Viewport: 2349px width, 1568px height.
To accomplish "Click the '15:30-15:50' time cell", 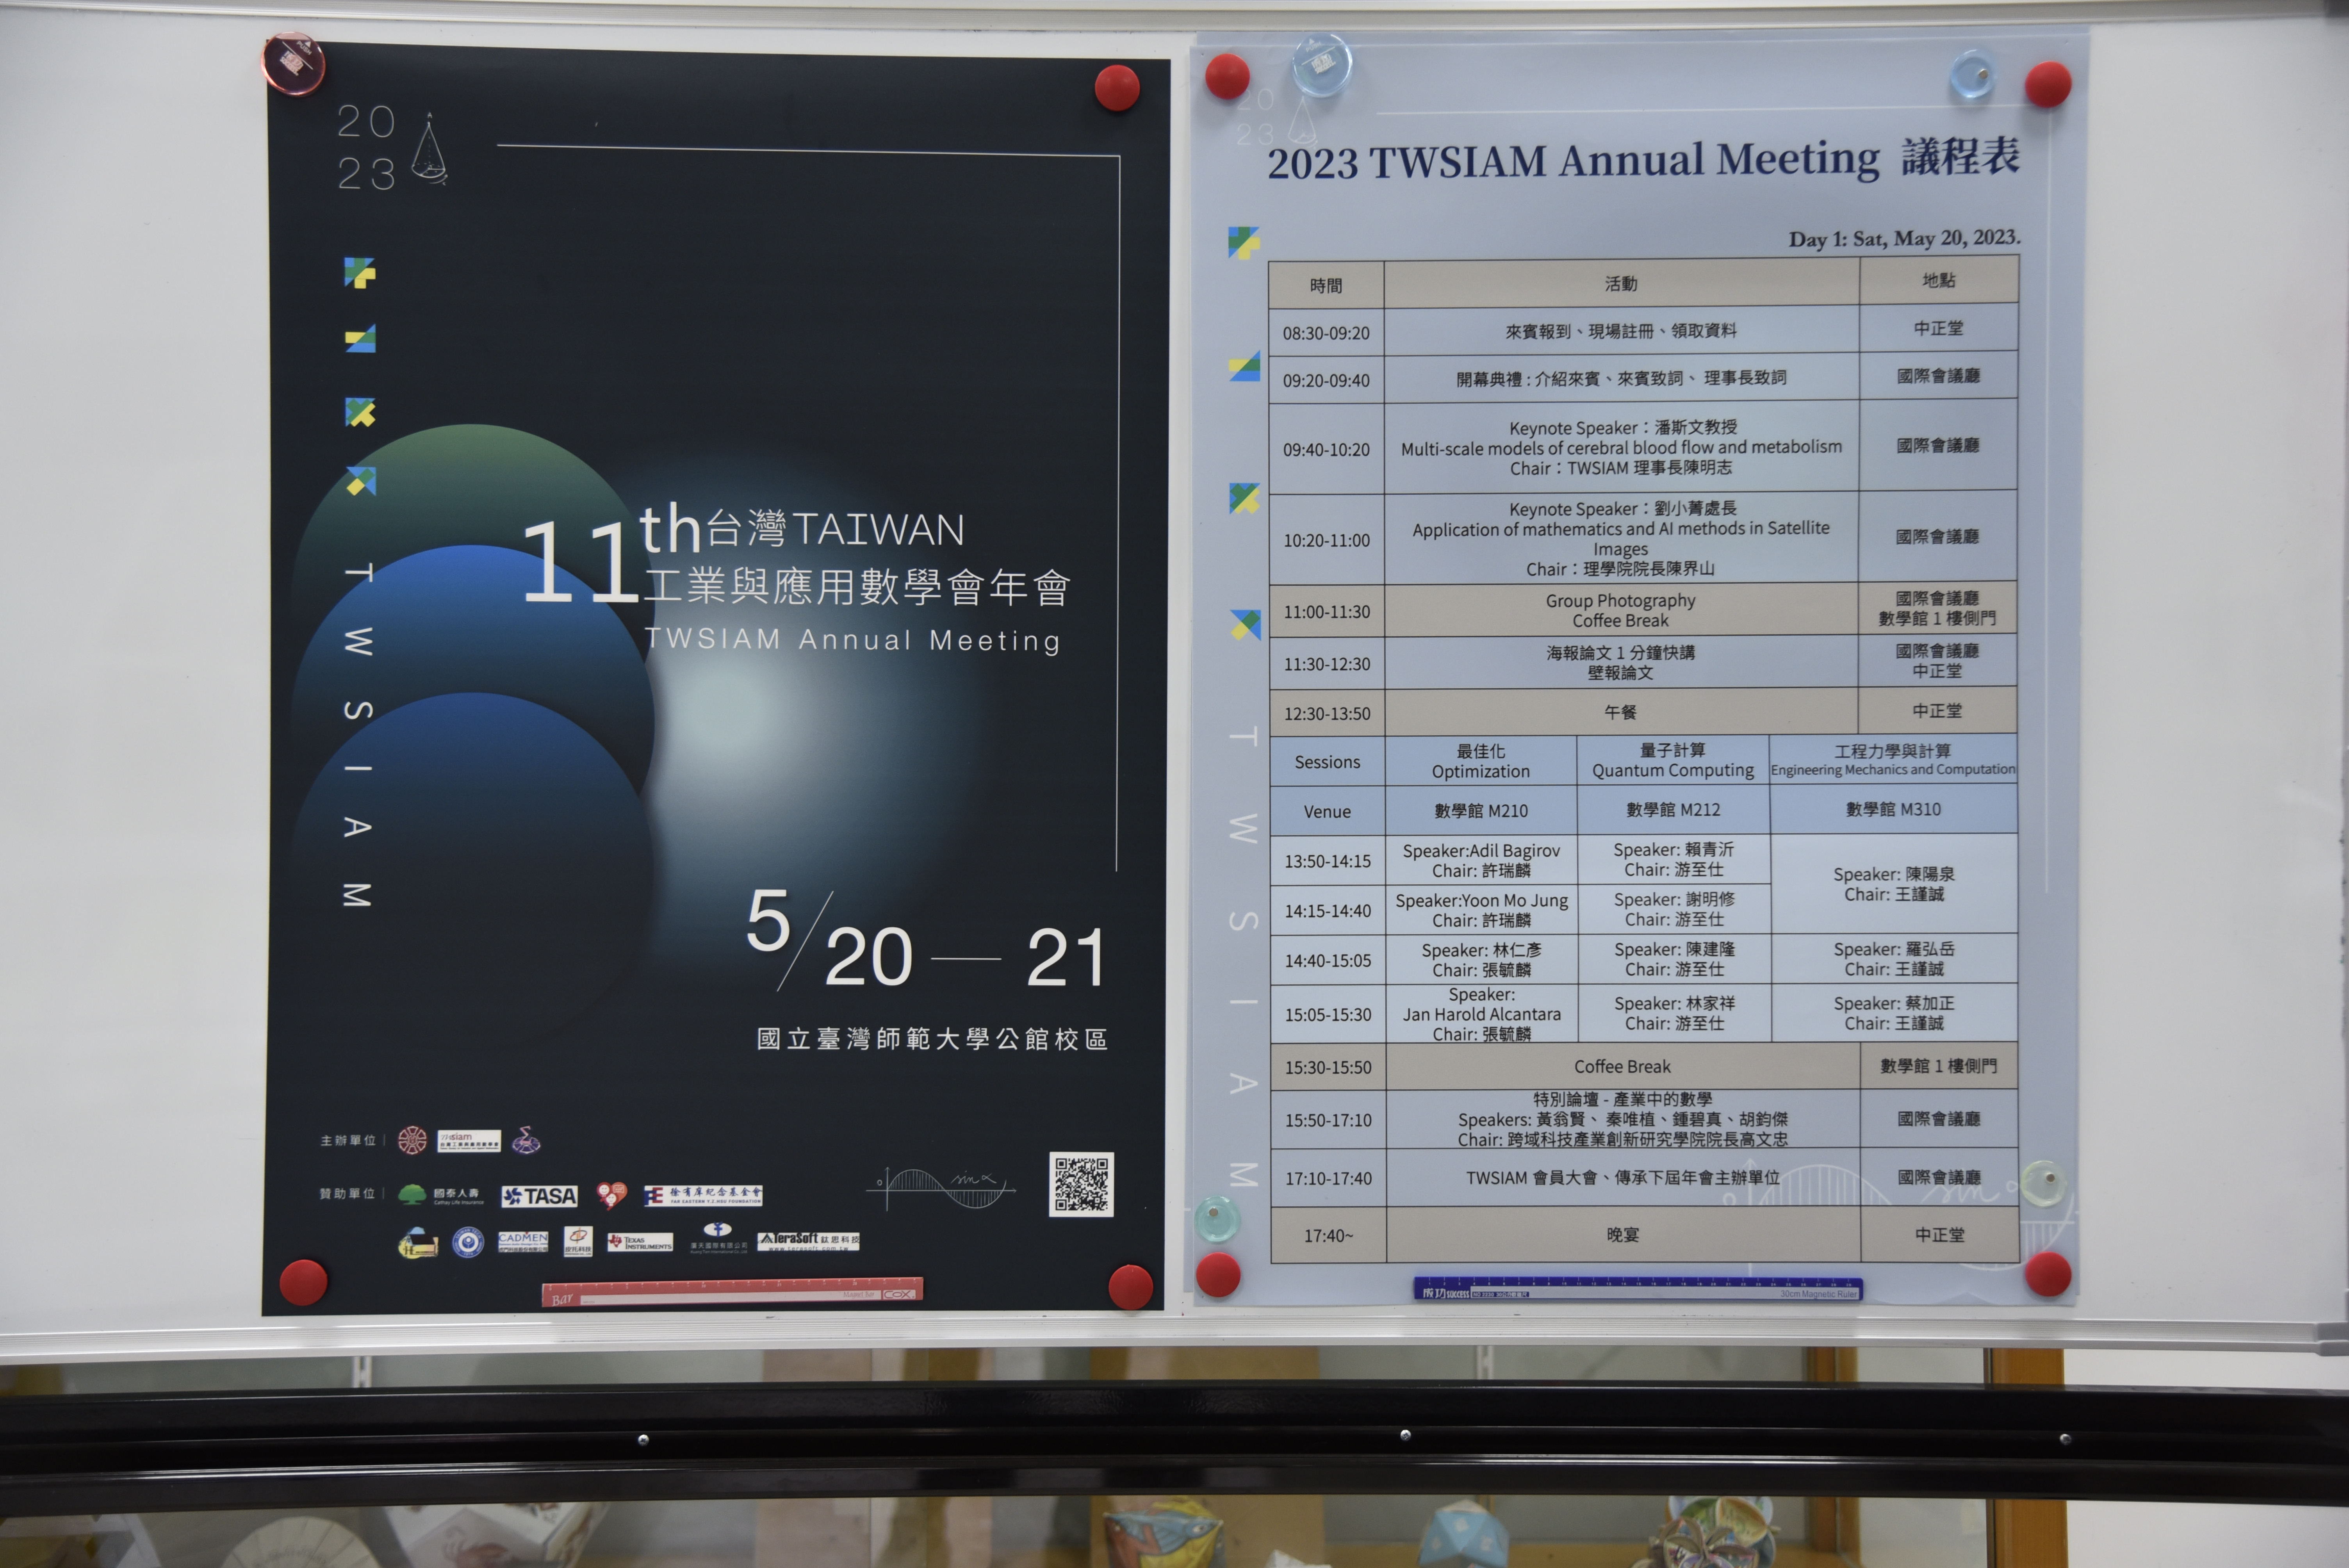I will [1328, 1067].
